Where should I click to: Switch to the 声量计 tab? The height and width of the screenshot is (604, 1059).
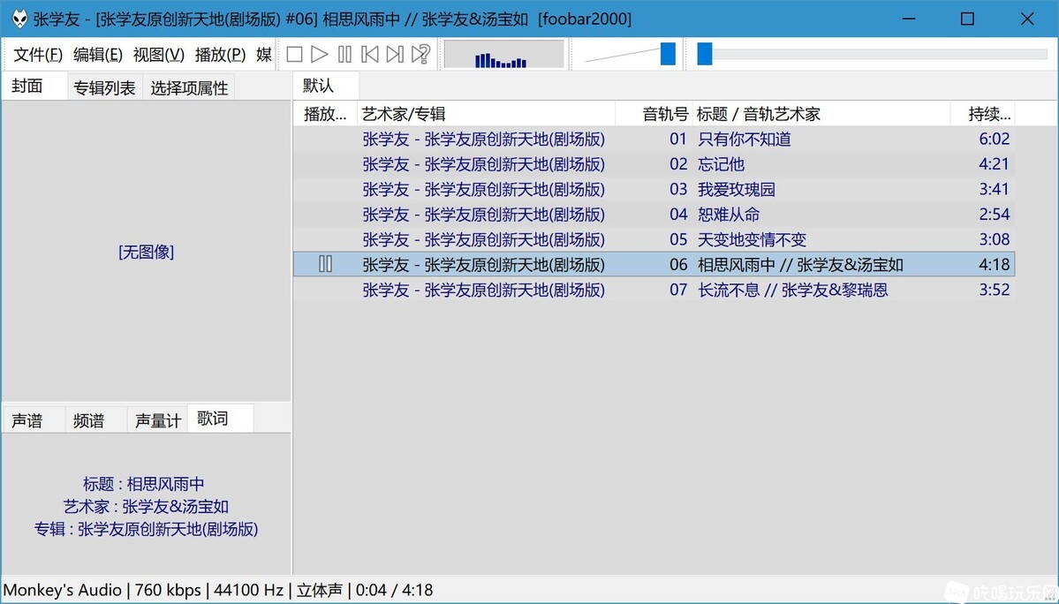pyautogui.click(x=158, y=420)
